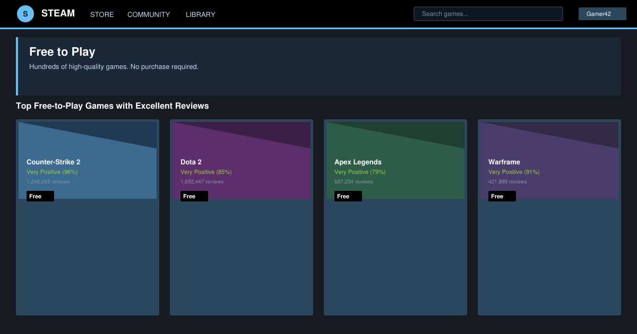Click Very Positive (85%) rating
637x334 pixels.
(x=206, y=172)
